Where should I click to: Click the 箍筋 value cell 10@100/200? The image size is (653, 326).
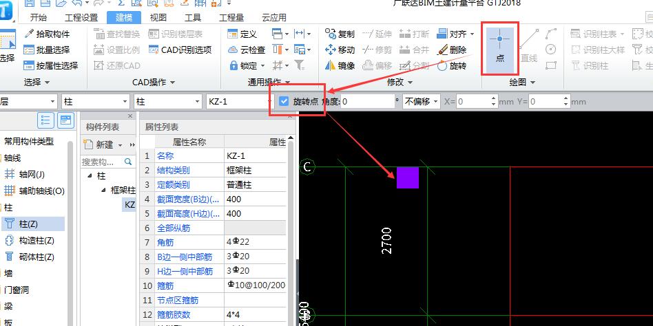[256, 285]
